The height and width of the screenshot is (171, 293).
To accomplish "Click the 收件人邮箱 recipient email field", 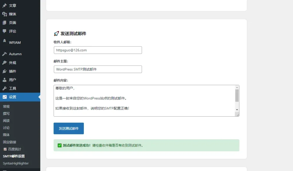I will pos(98,50).
